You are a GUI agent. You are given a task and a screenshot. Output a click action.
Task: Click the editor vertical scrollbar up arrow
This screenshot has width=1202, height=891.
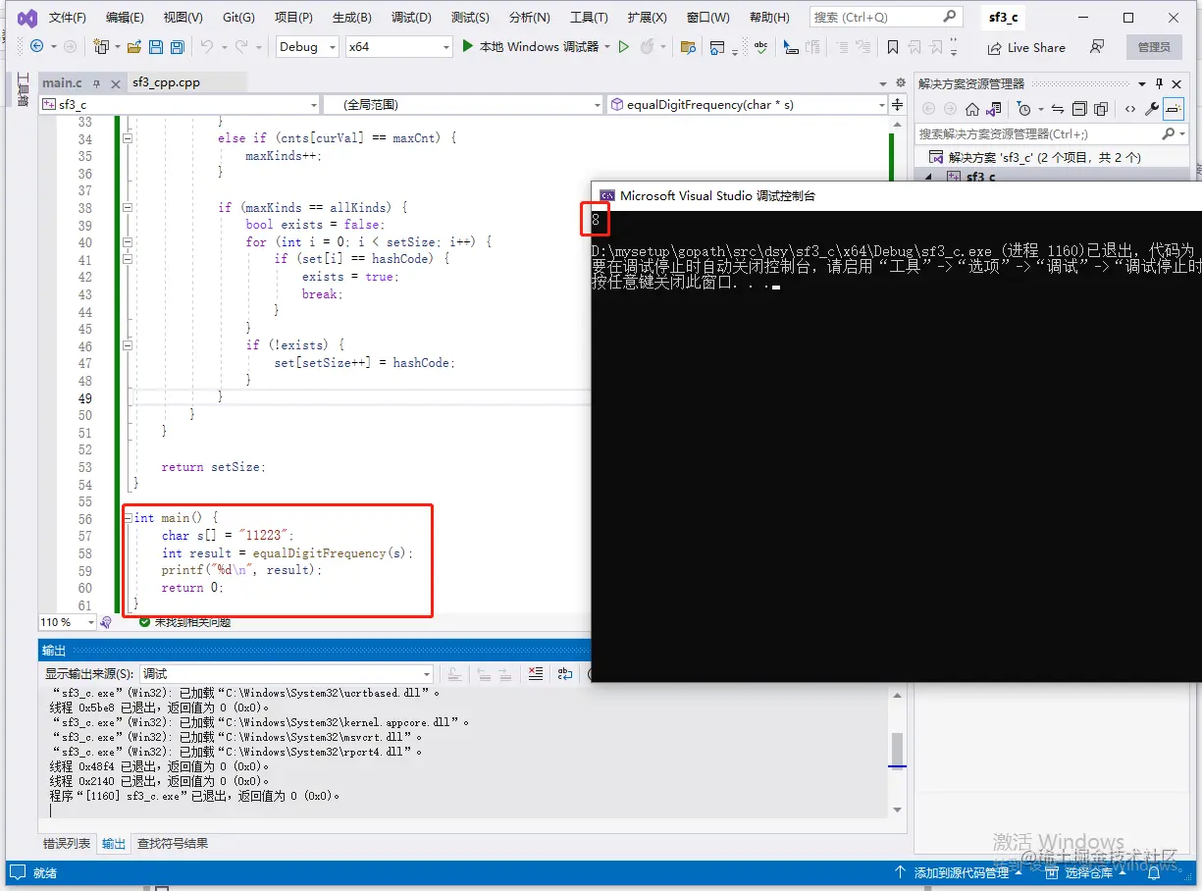[898, 123]
